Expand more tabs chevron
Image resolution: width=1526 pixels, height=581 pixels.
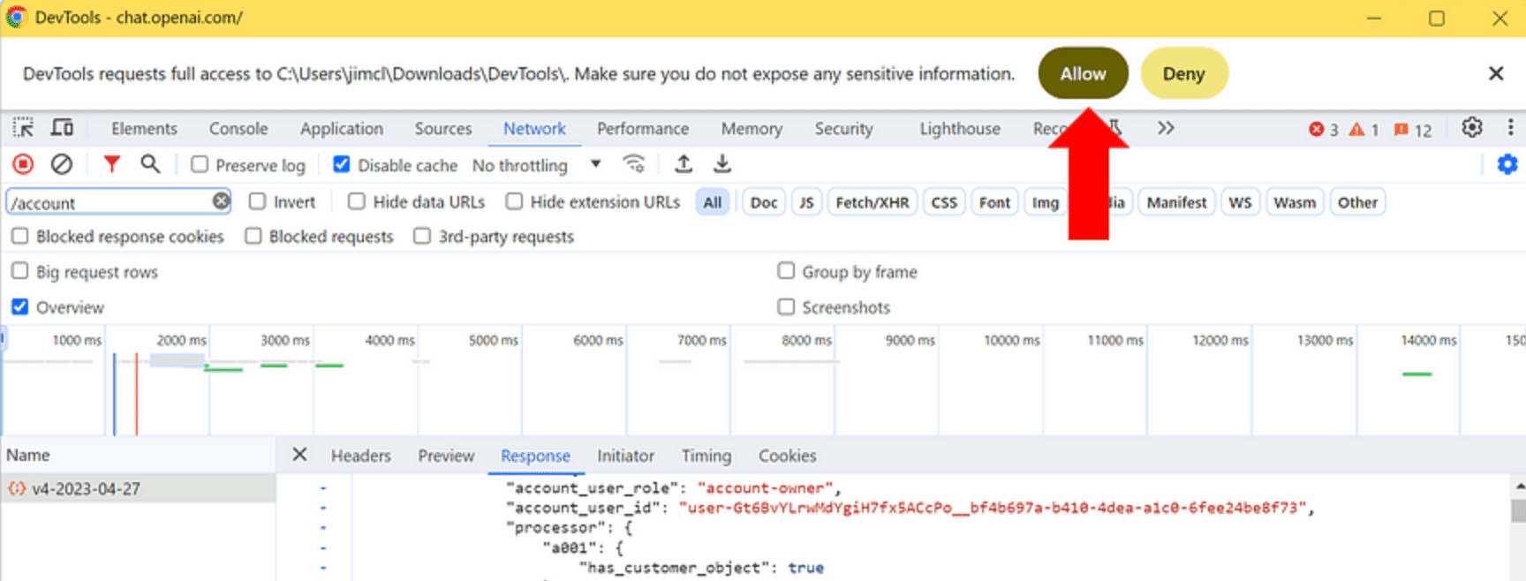[x=1166, y=128]
